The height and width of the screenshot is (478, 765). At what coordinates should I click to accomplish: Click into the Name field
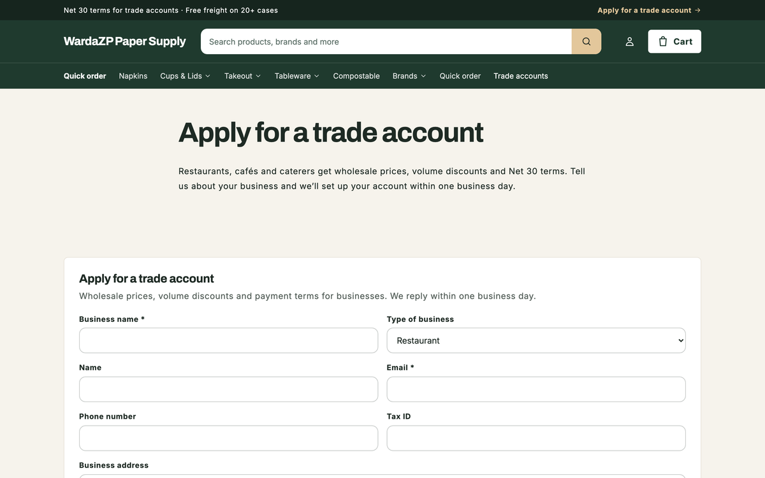click(228, 389)
